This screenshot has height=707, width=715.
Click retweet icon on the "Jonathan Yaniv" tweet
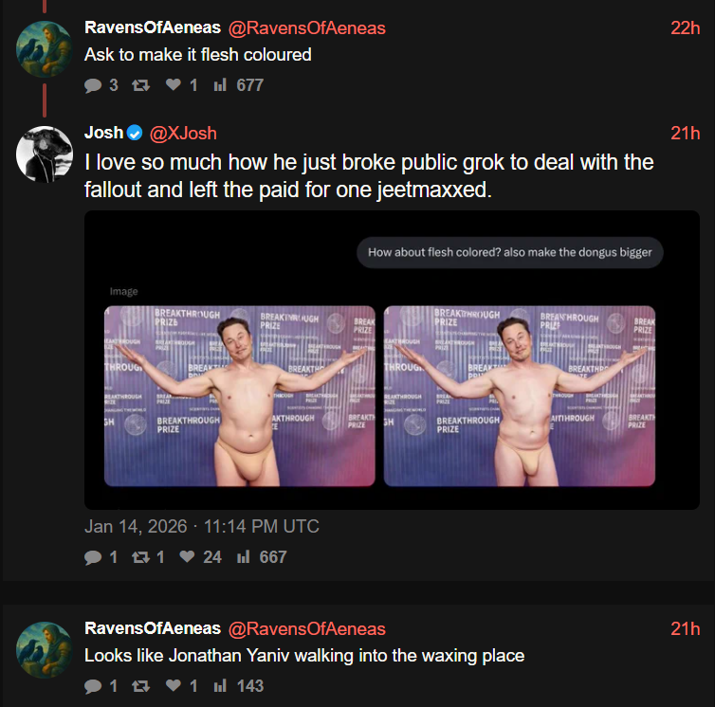[x=140, y=686]
